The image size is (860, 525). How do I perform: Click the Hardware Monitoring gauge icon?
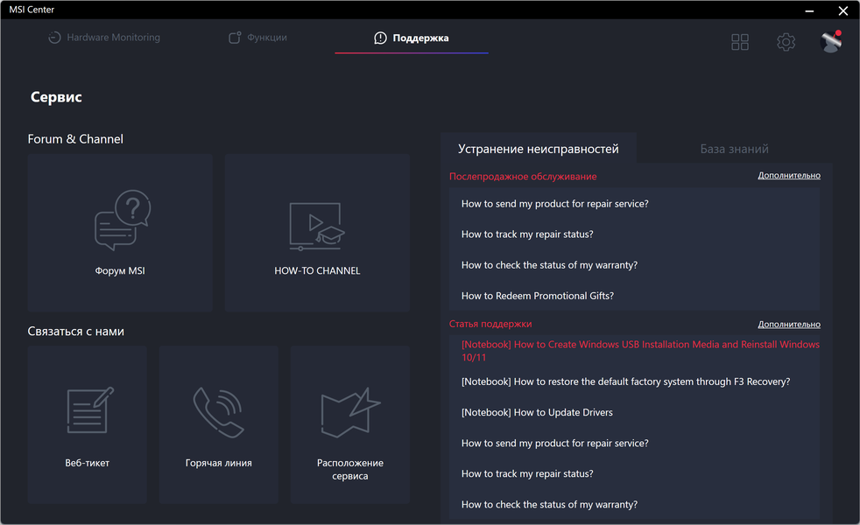[x=54, y=38]
